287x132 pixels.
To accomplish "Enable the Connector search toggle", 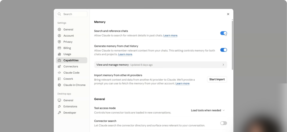I will 223,123.
